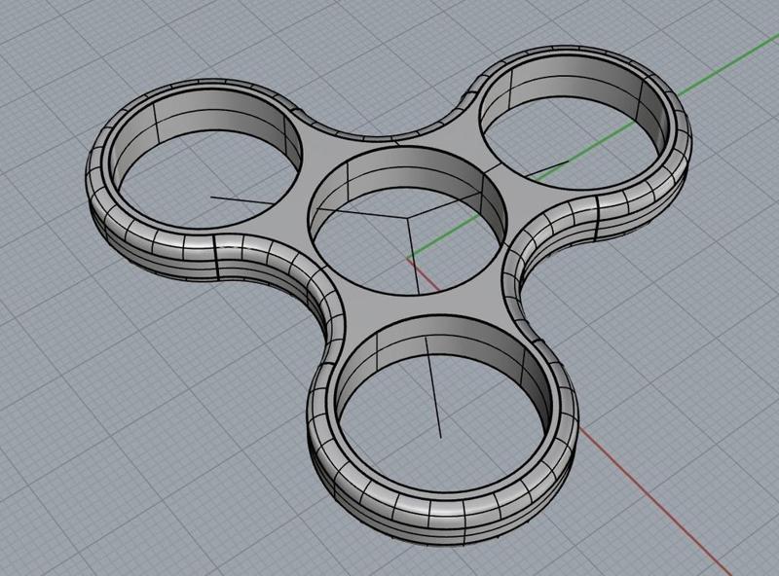Select the black construction line in left hole
Screen dimensions: 779x576
tap(241, 200)
